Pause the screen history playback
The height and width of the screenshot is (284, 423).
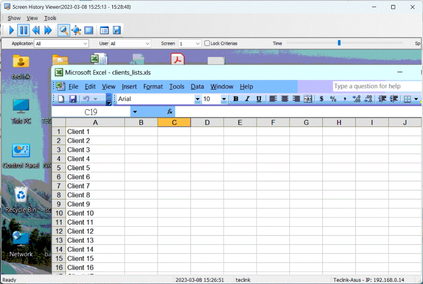click(23, 30)
